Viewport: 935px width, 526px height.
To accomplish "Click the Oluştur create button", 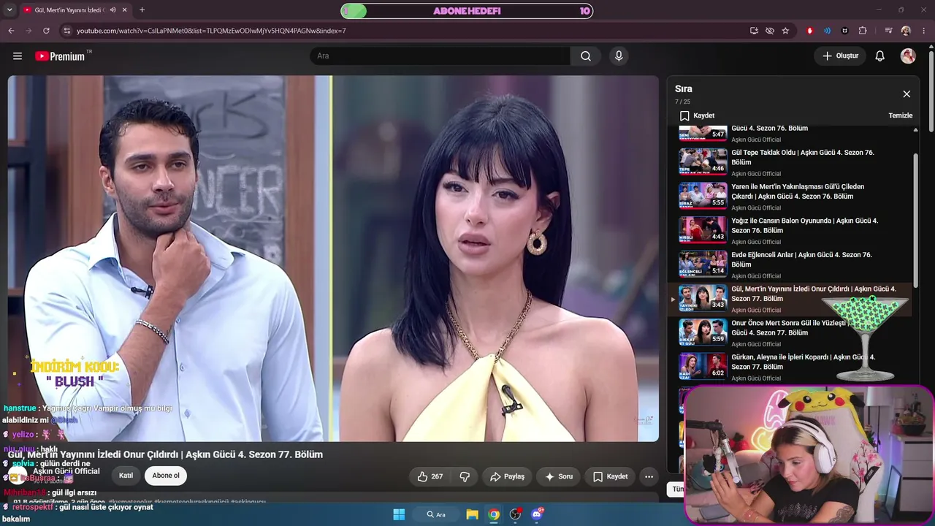I will (840, 56).
